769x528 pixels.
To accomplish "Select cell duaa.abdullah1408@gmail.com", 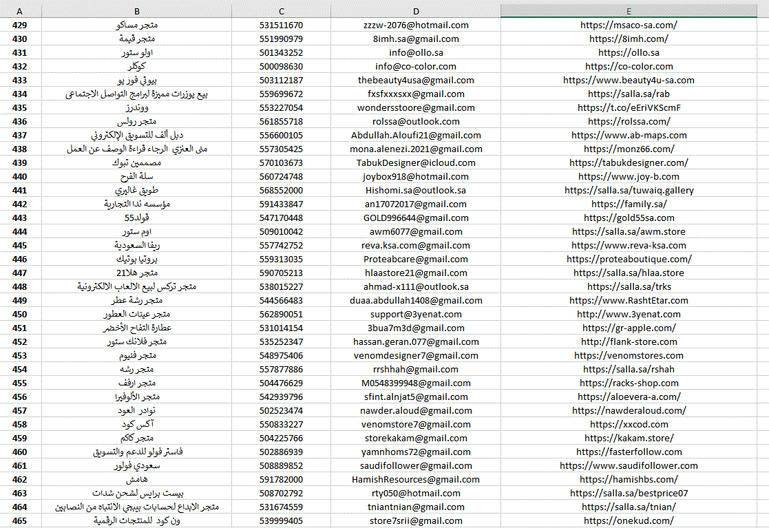I will click(x=416, y=299).
